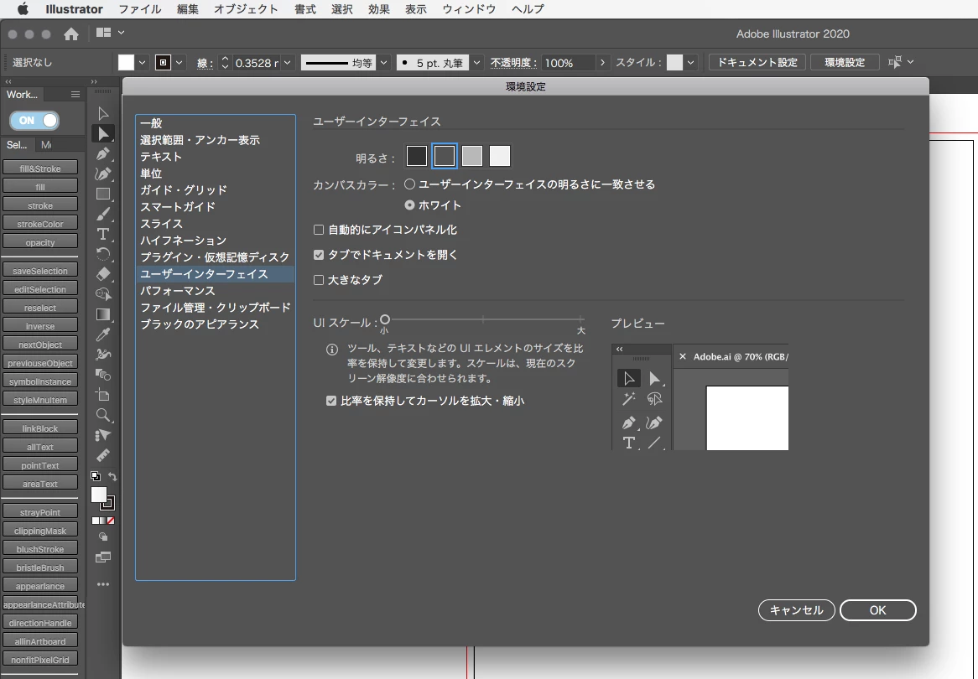Select the Selection tool arrow

click(103, 113)
